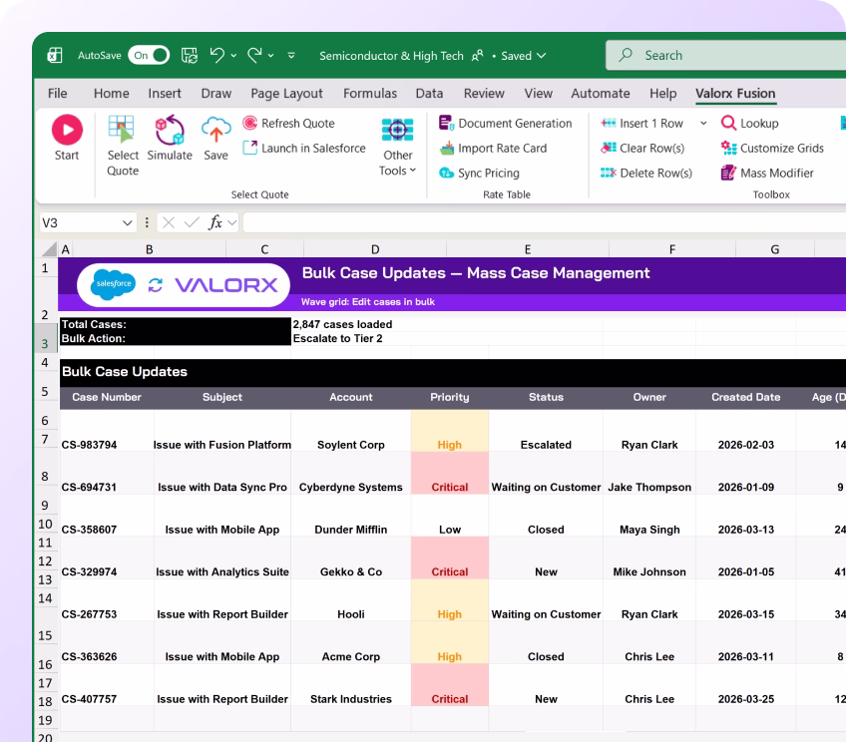
Task: Open Customize Grids
Action: (772, 149)
